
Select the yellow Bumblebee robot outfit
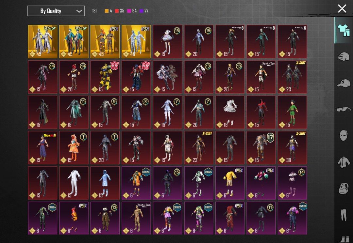pyautogui.click(x=105, y=77)
